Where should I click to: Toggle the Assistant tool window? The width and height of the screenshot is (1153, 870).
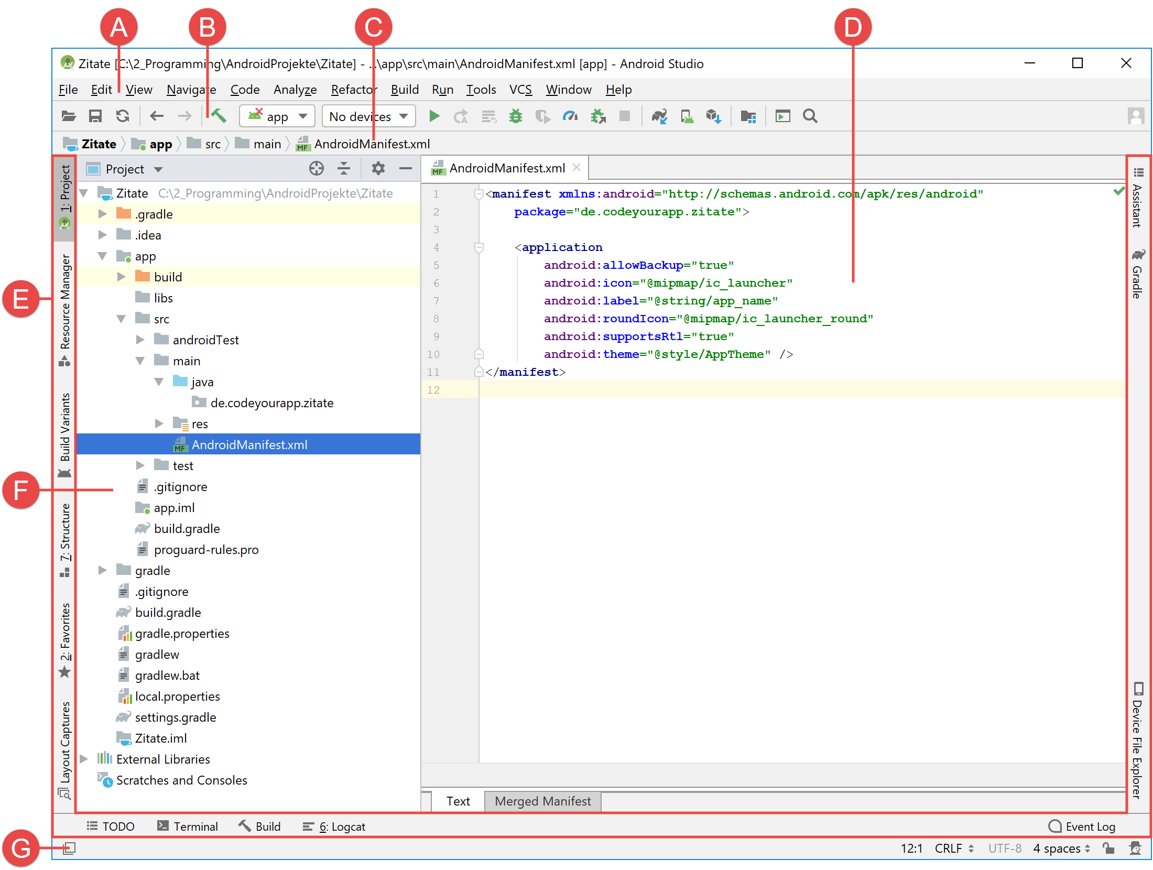pos(1137,198)
